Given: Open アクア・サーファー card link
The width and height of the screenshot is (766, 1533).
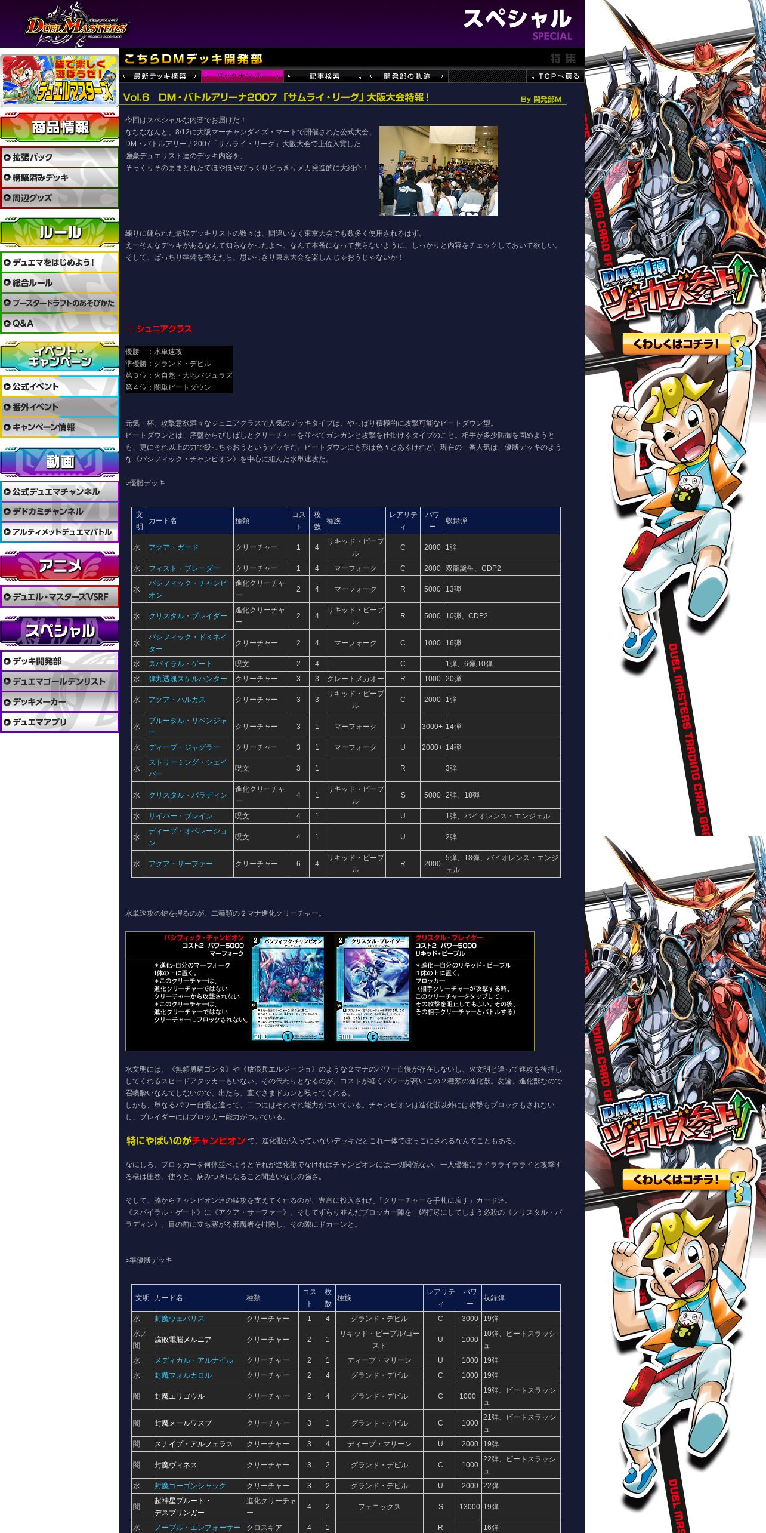Looking at the screenshot, I should pyautogui.click(x=181, y=864).
